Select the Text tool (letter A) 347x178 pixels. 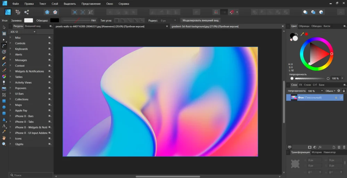click(4, 126)
